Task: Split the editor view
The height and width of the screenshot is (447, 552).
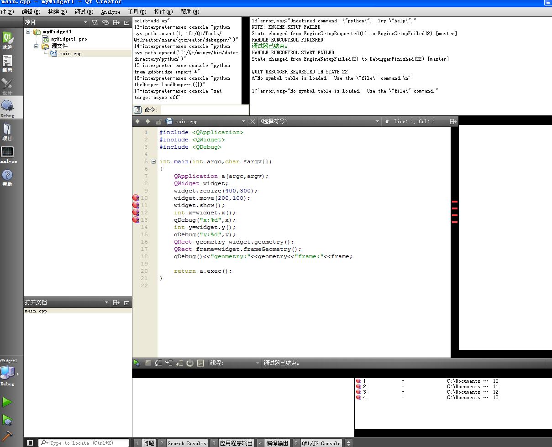Action: pos(453,121)
